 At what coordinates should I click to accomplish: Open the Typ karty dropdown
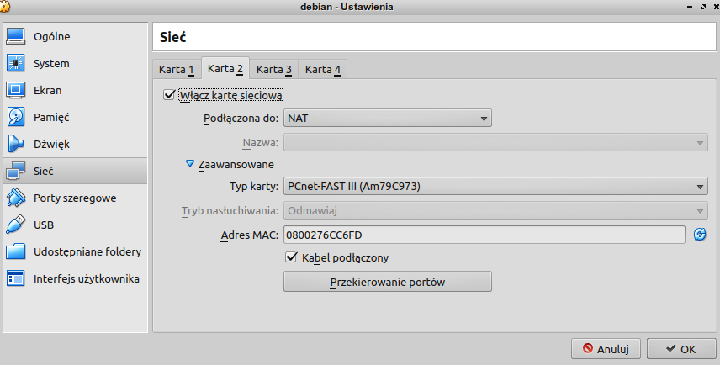(x=495, y=187)
